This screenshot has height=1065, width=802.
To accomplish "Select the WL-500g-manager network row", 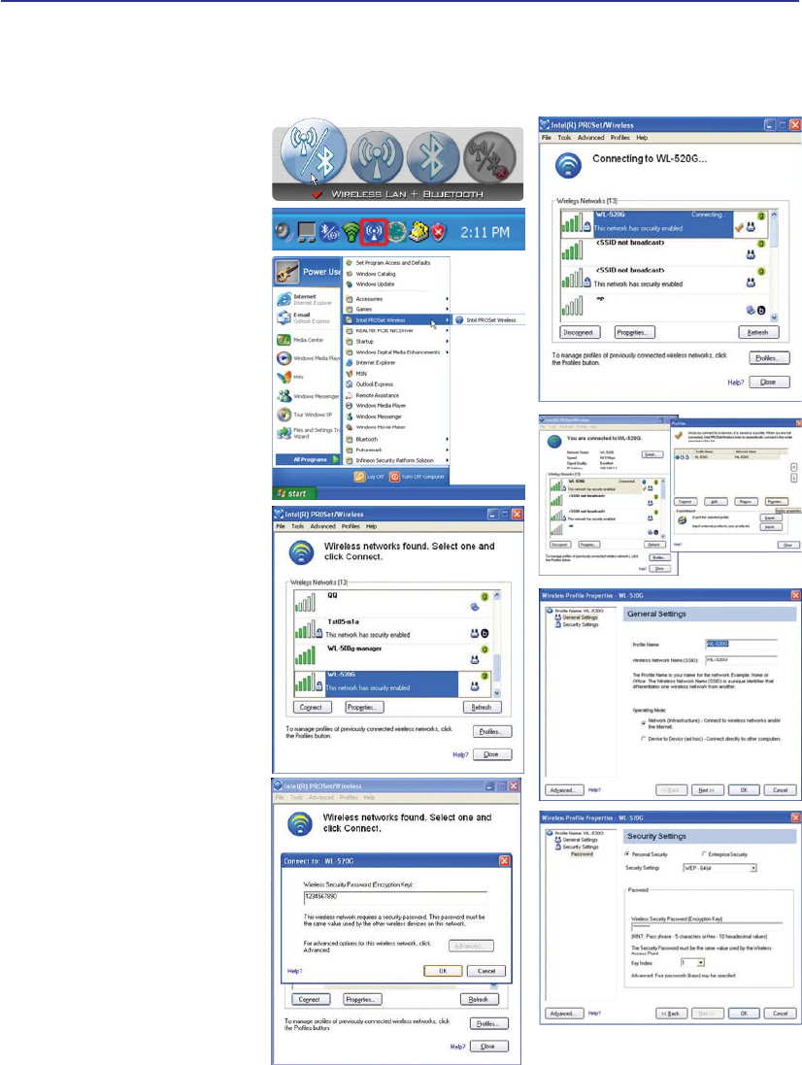I will 392,654.
